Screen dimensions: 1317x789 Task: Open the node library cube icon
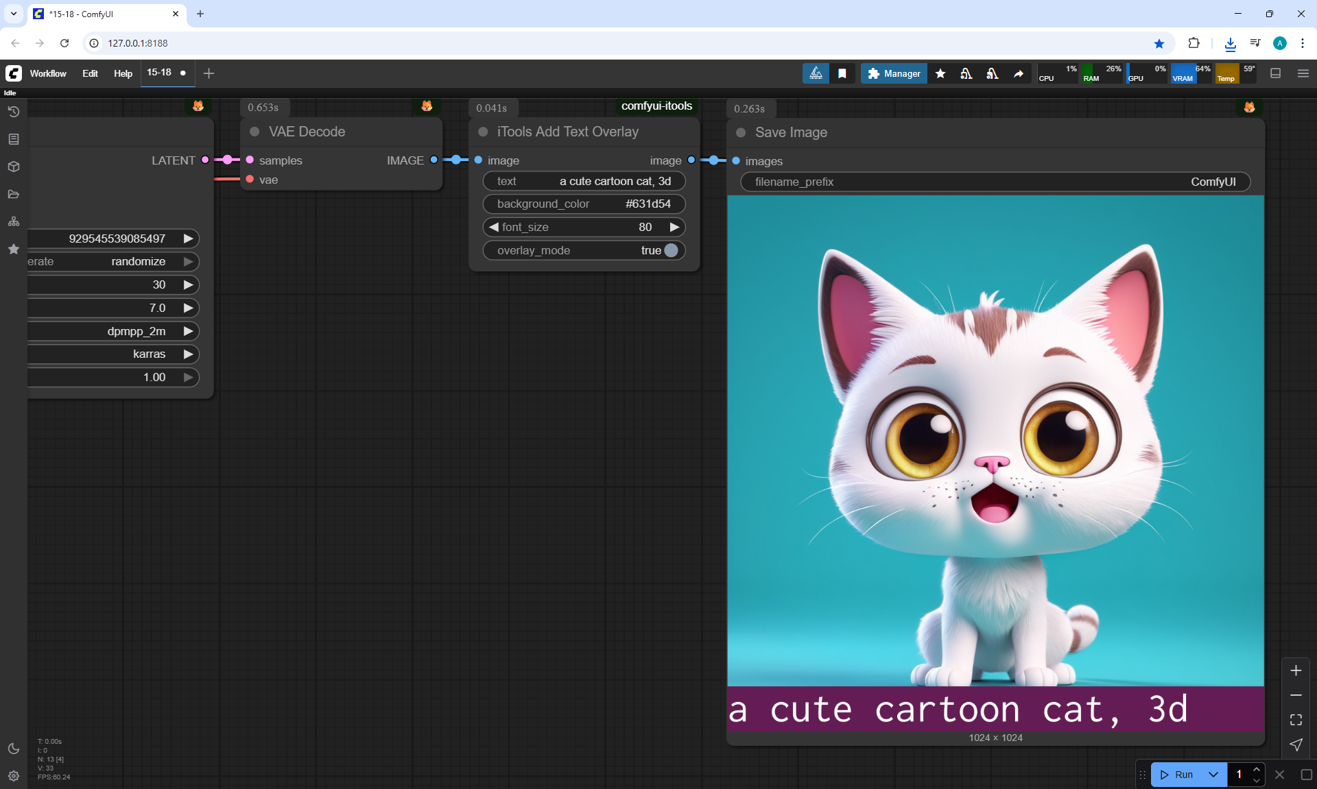coord(14,167)
